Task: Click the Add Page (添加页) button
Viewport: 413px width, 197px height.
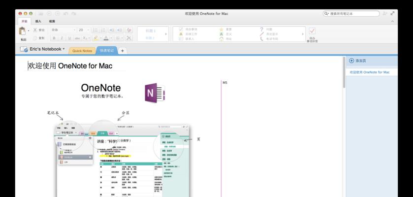Action: 357,61
